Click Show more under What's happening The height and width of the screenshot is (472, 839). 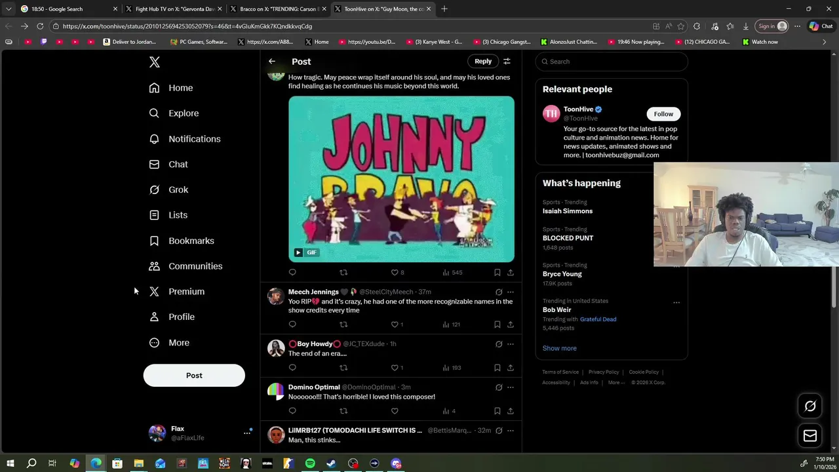[559, 348]
